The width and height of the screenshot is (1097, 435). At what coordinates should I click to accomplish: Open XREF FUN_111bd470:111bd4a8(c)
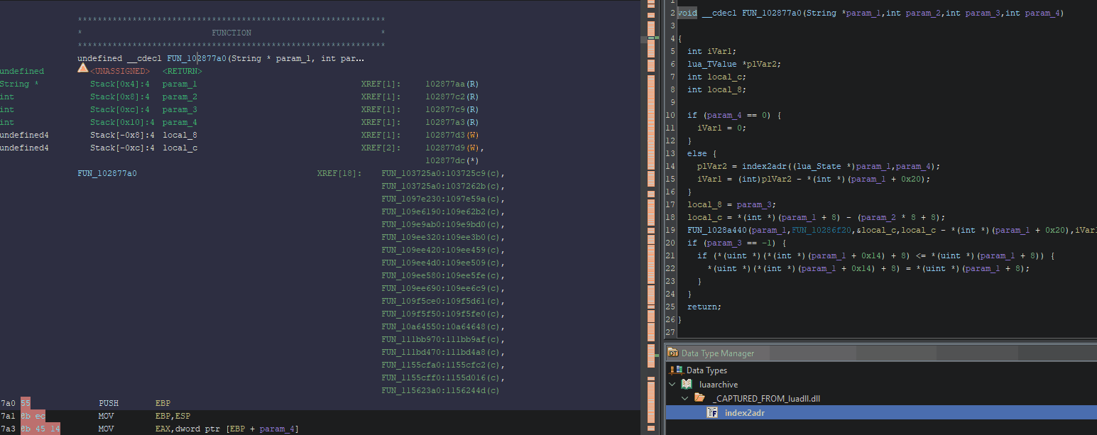point(442,352)
